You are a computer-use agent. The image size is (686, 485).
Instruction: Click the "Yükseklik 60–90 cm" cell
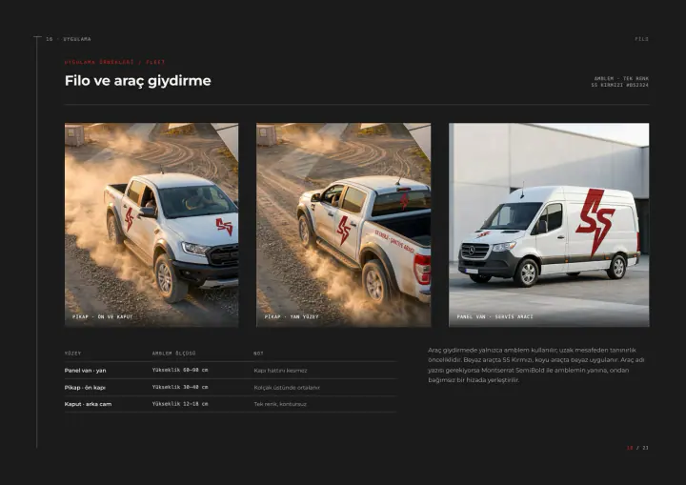[180, 370]
